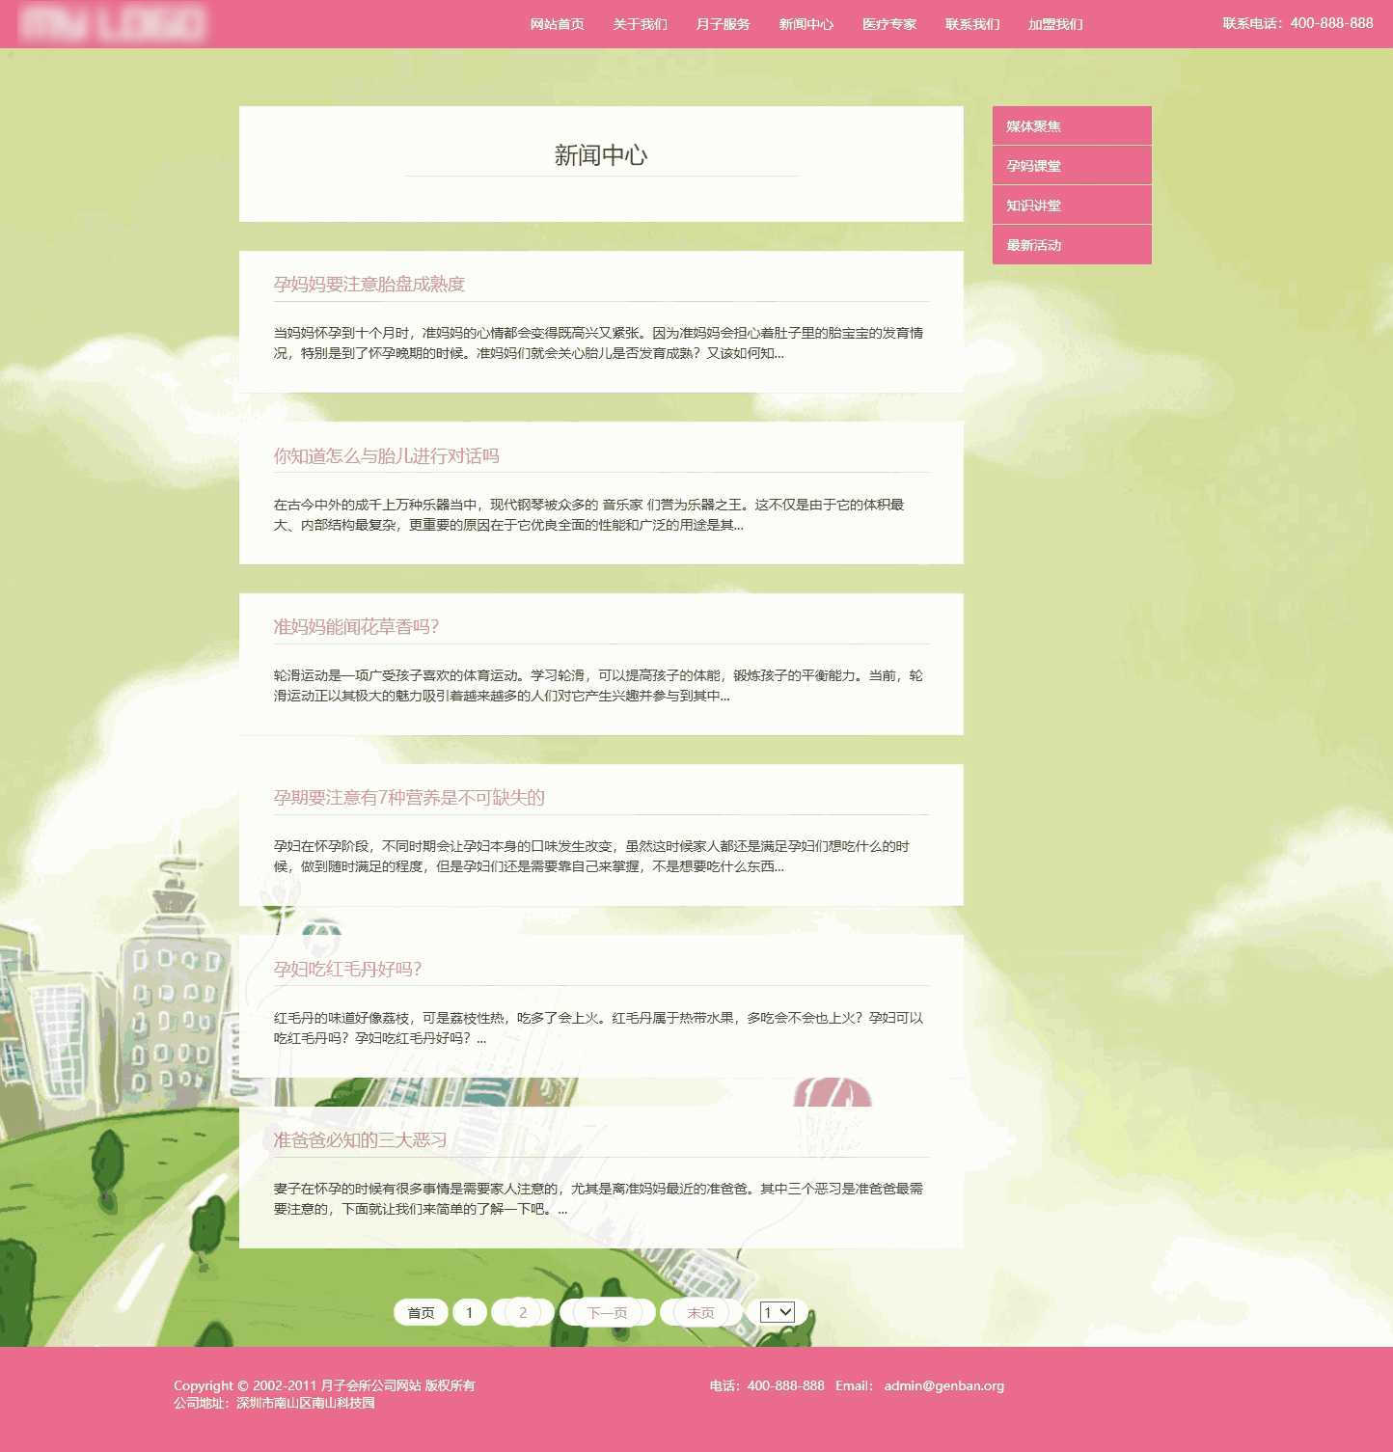This screenshot has width=1393, height=1452.
Task: Open article 孕妇吃红毛丹好吗?
Action: (347, 969)
